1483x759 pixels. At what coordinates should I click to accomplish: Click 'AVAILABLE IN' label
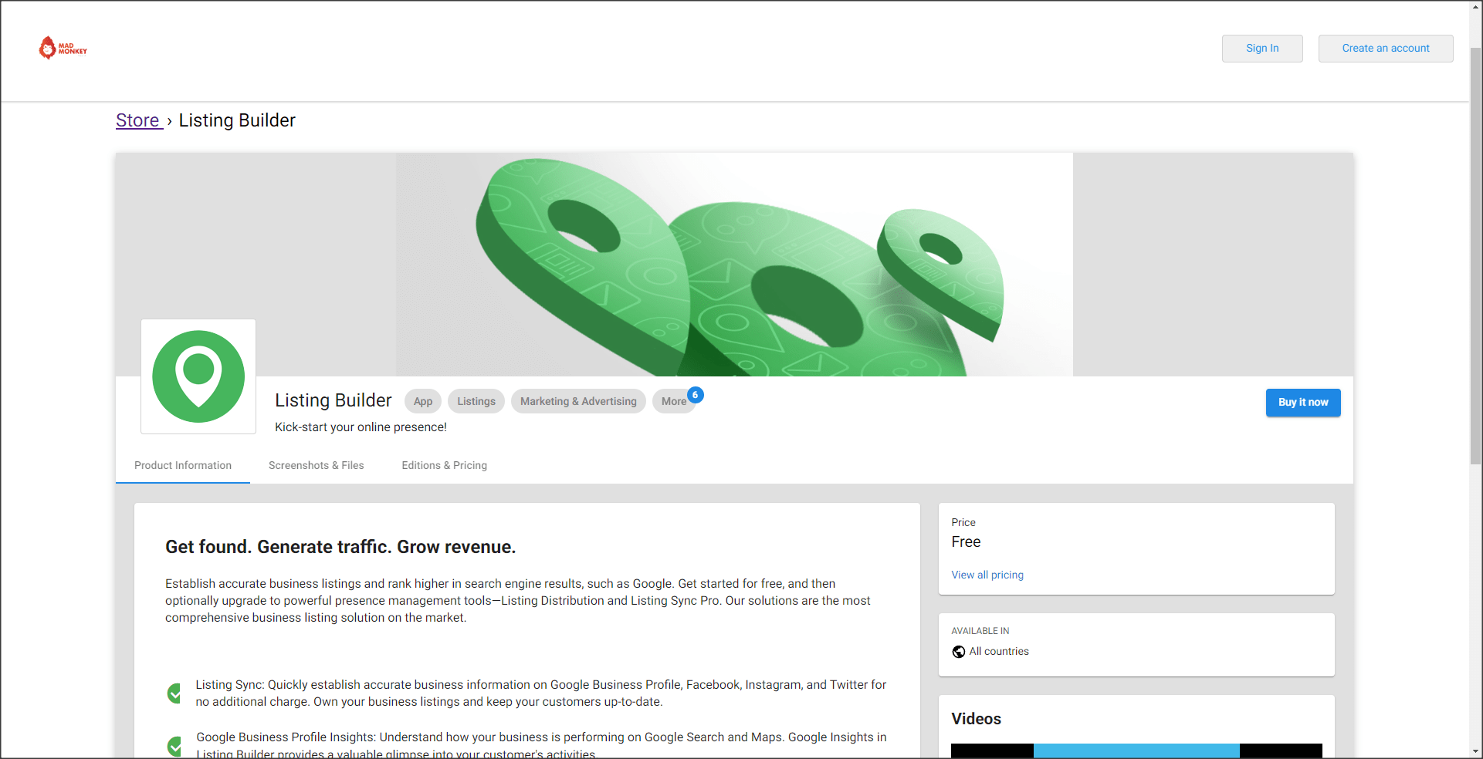point(980,631)
